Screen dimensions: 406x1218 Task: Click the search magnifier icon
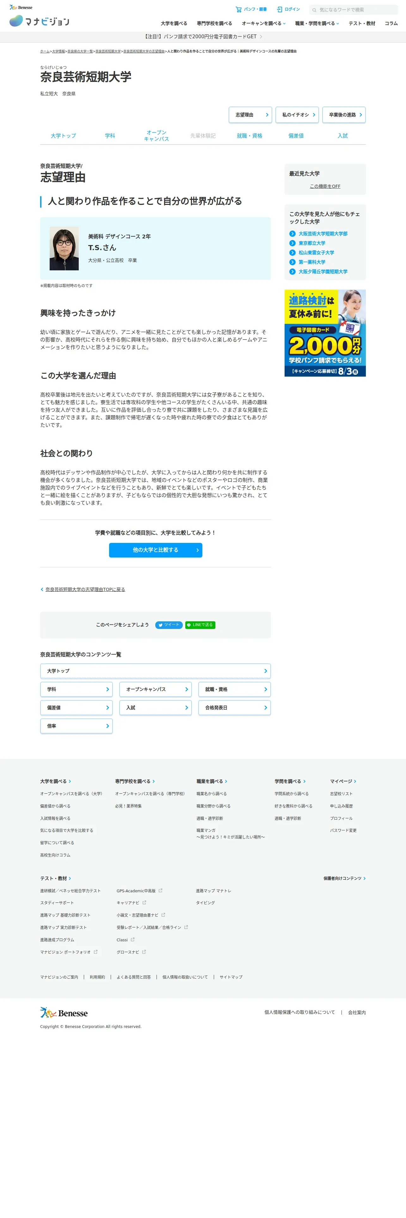pyautogui.click(x=314, y=10)
